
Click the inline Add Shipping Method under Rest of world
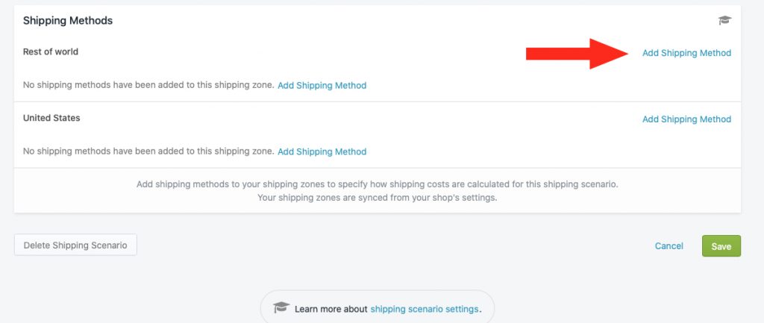[322, 85]
